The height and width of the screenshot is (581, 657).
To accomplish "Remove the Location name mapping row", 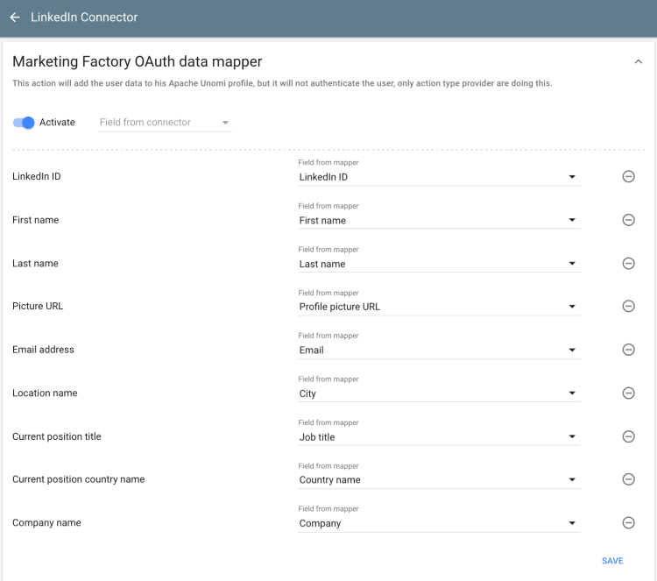I will click(628, 393).
